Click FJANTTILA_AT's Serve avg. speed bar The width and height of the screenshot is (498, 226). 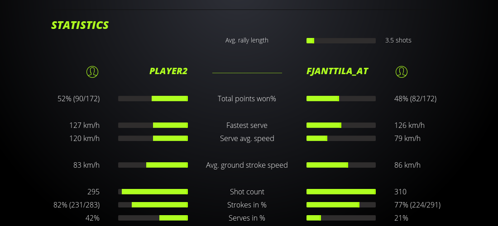[x=341, y=138]
